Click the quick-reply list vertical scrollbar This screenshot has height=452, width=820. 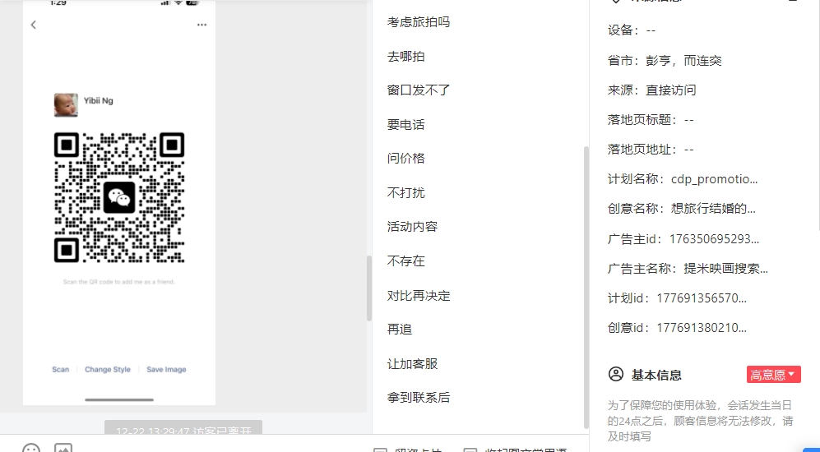(586, 288)
